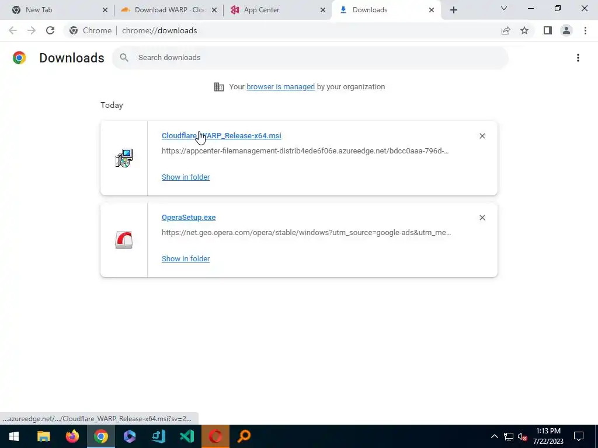Open the Chrome profile avatar
Screen dimensions: 598x448
point(566,30)
